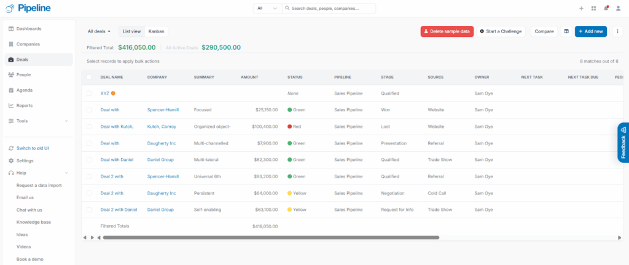
Task: Click the search deals input field
Action: (x=332, y=9)
